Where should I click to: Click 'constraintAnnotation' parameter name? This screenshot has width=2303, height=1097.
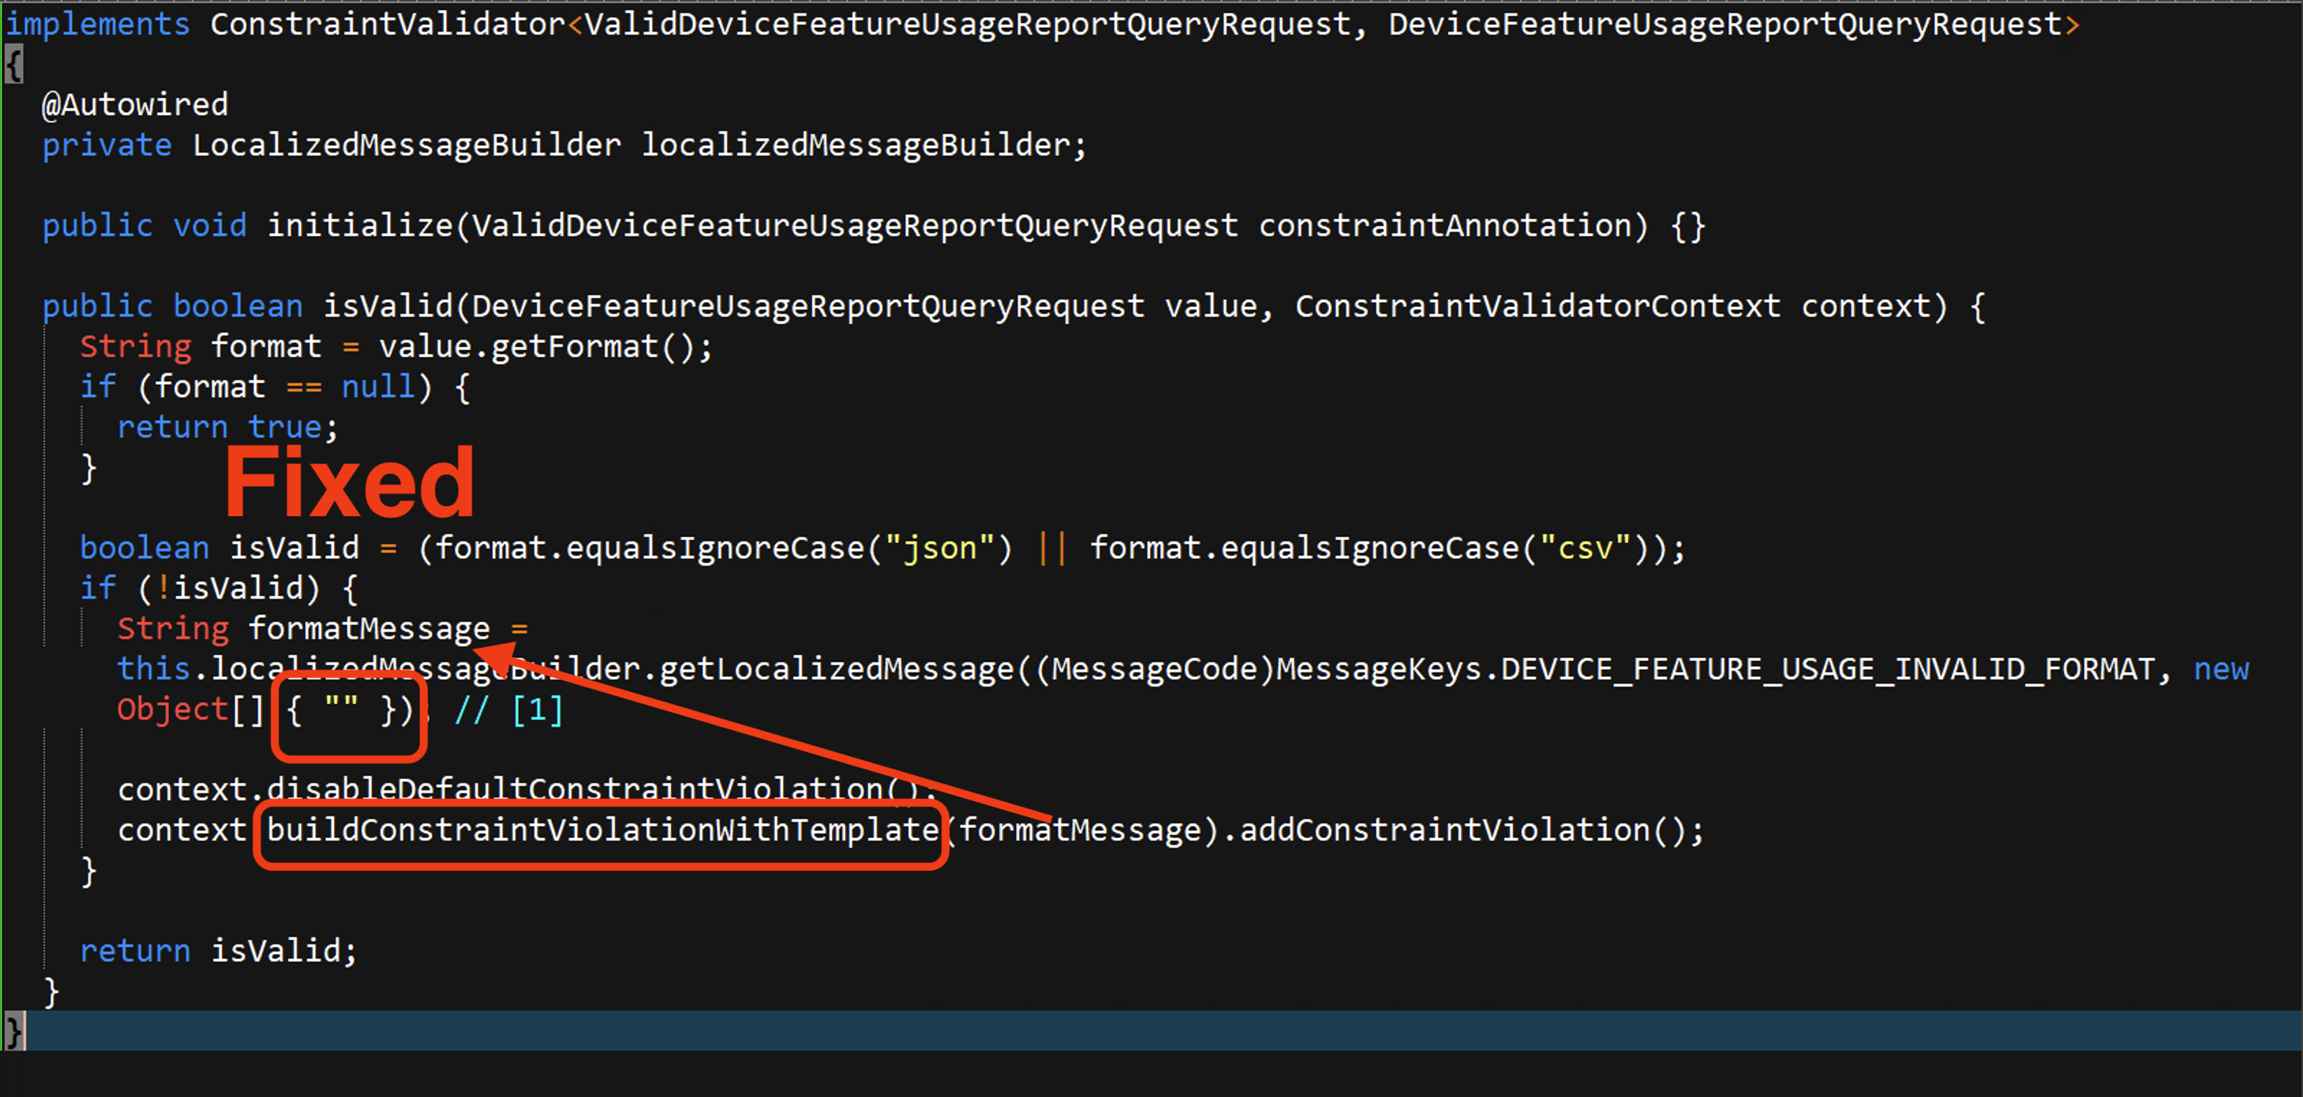pyautogui.click(x=1444, y=226)
